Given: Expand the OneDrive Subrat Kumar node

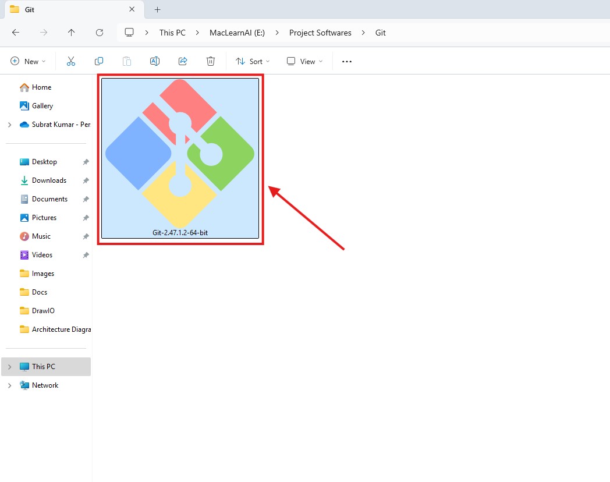Looking at the screenshot, I should [x=9, y=125].
